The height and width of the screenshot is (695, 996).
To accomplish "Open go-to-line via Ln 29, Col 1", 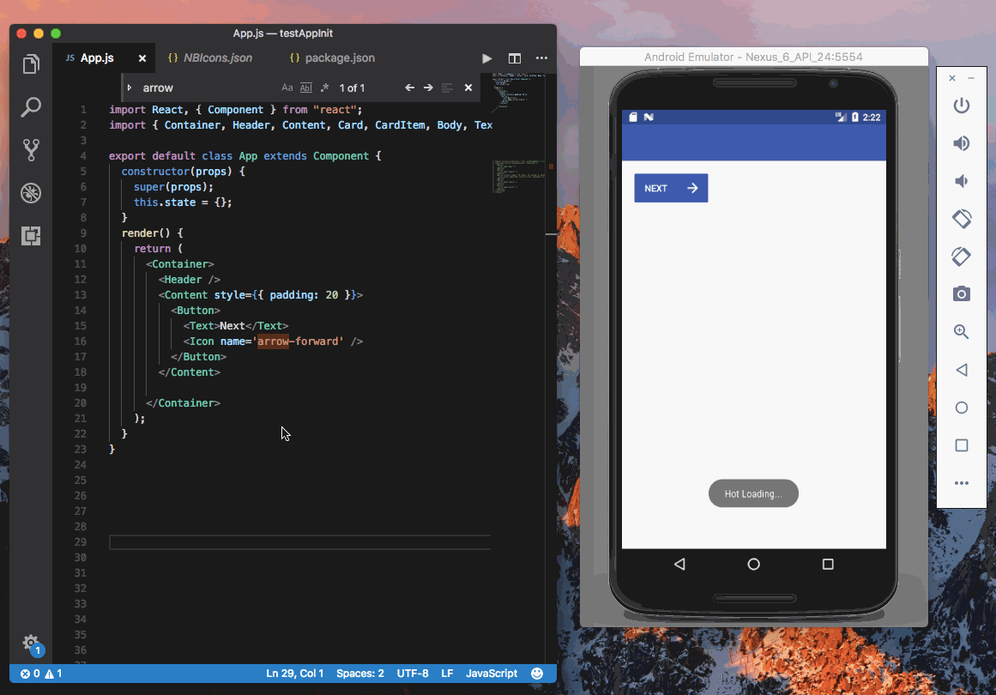I will (294, 674).
